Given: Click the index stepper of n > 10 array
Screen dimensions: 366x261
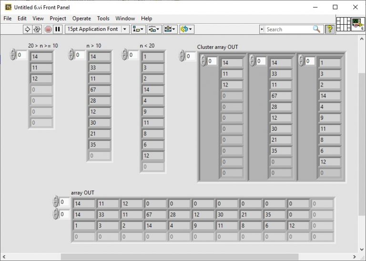Looking at the screenshot, I should pyautogui.click(x=71, y=55).
